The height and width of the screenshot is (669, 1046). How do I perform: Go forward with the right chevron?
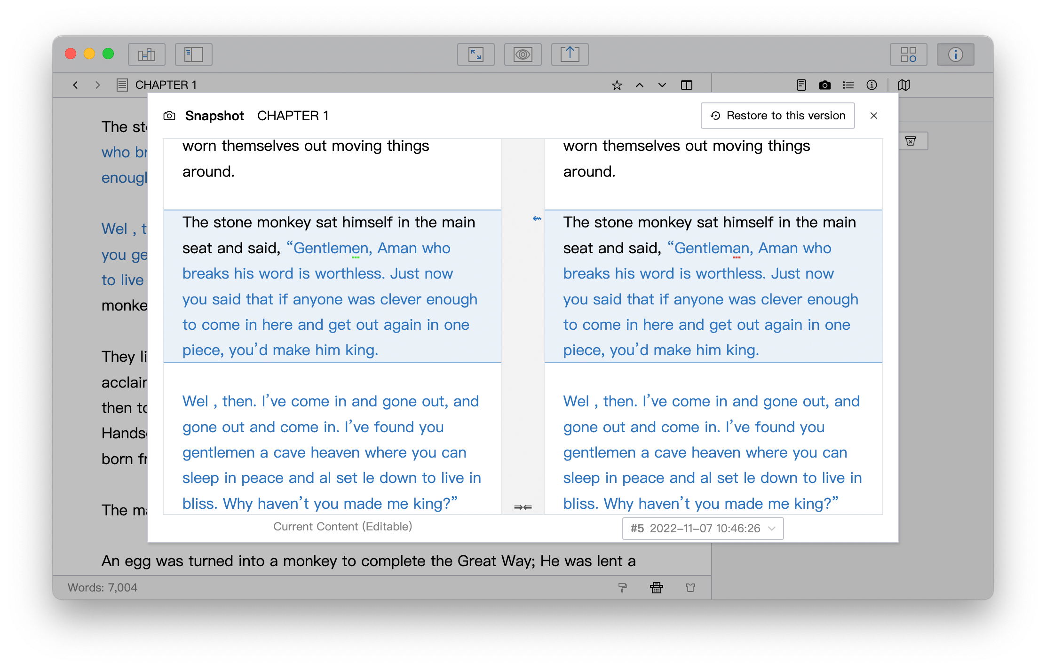point(97,85)
